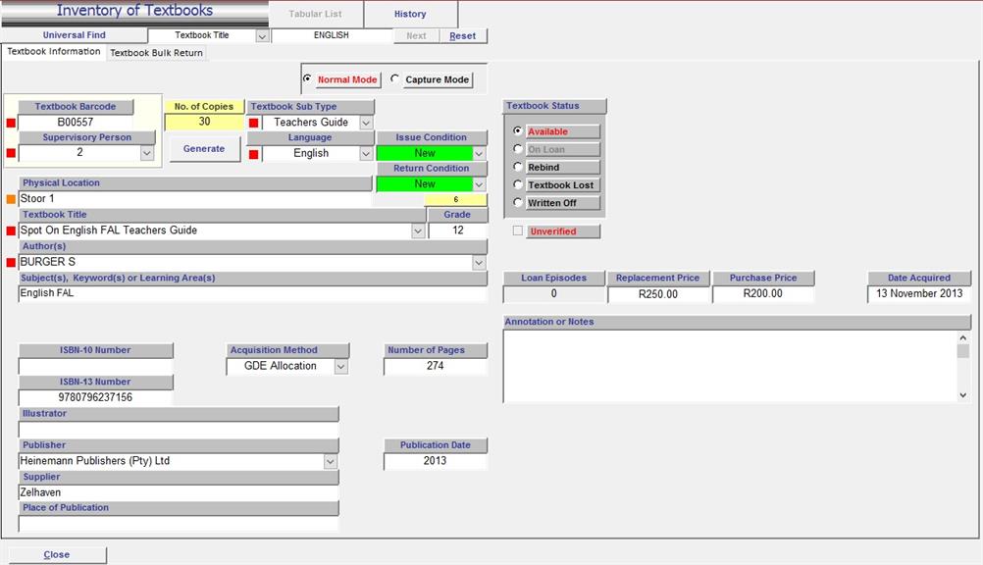Click red marker beside Textbook Title field
Screen dimensions: 983x565
click(x=12, y=231)
